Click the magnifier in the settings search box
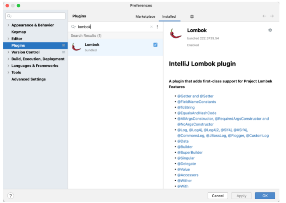The height and width of the screenshot is (203, 286). [x=9, y=16]
